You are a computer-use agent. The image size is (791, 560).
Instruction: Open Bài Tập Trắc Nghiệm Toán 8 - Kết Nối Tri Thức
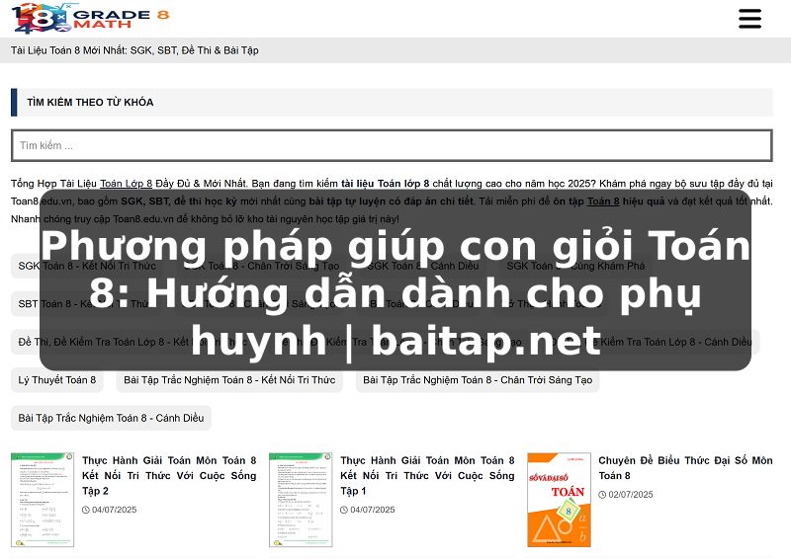[229, 380]
